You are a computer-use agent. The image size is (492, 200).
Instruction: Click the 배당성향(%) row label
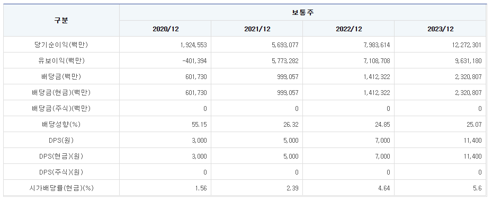coord(61,125)
